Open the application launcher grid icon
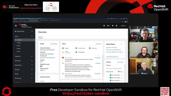Viewport: 171px width, 96px height. tap(104, 26)
